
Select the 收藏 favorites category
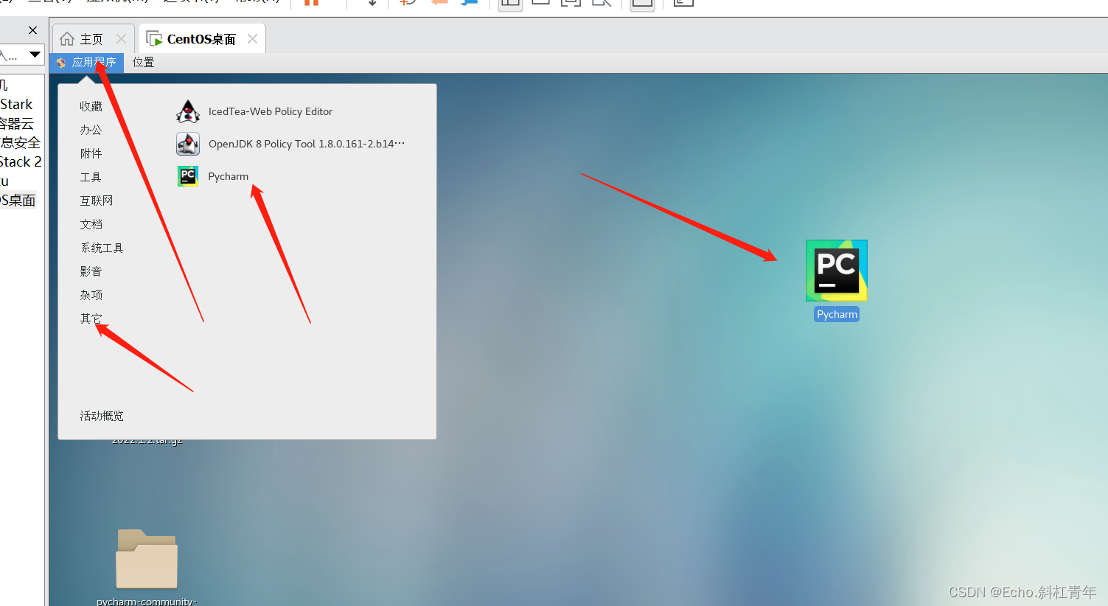click(x=91, y=106)
